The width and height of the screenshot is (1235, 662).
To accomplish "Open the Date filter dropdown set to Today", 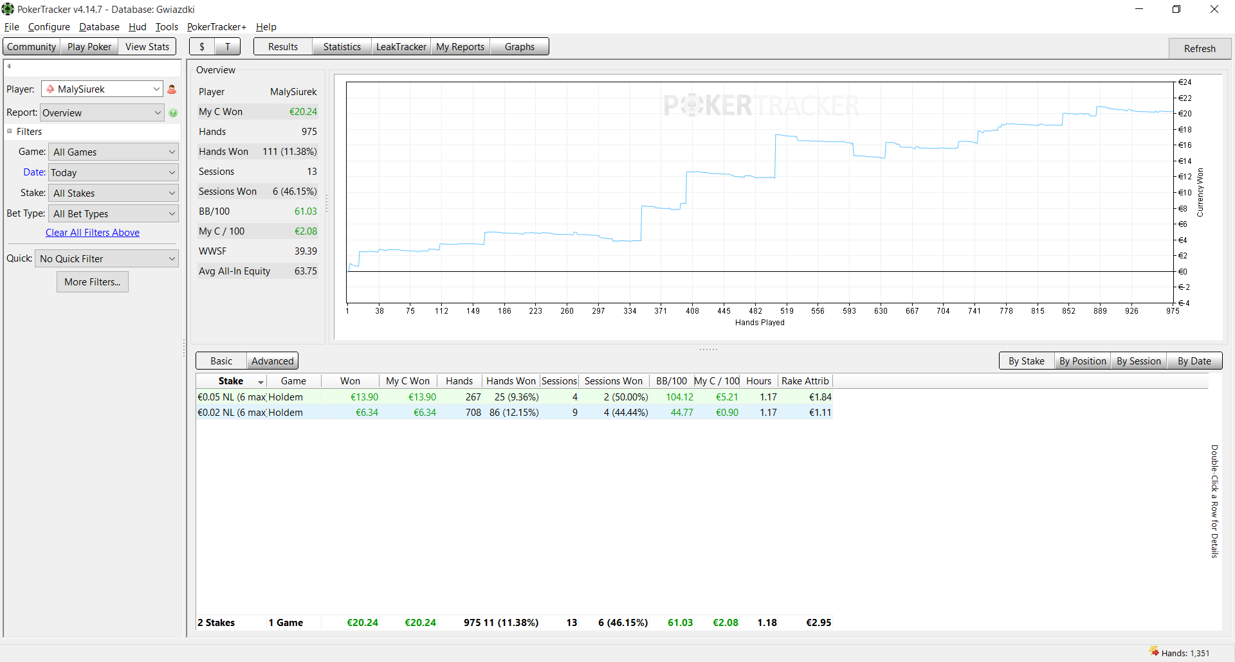I will point(113,173).
